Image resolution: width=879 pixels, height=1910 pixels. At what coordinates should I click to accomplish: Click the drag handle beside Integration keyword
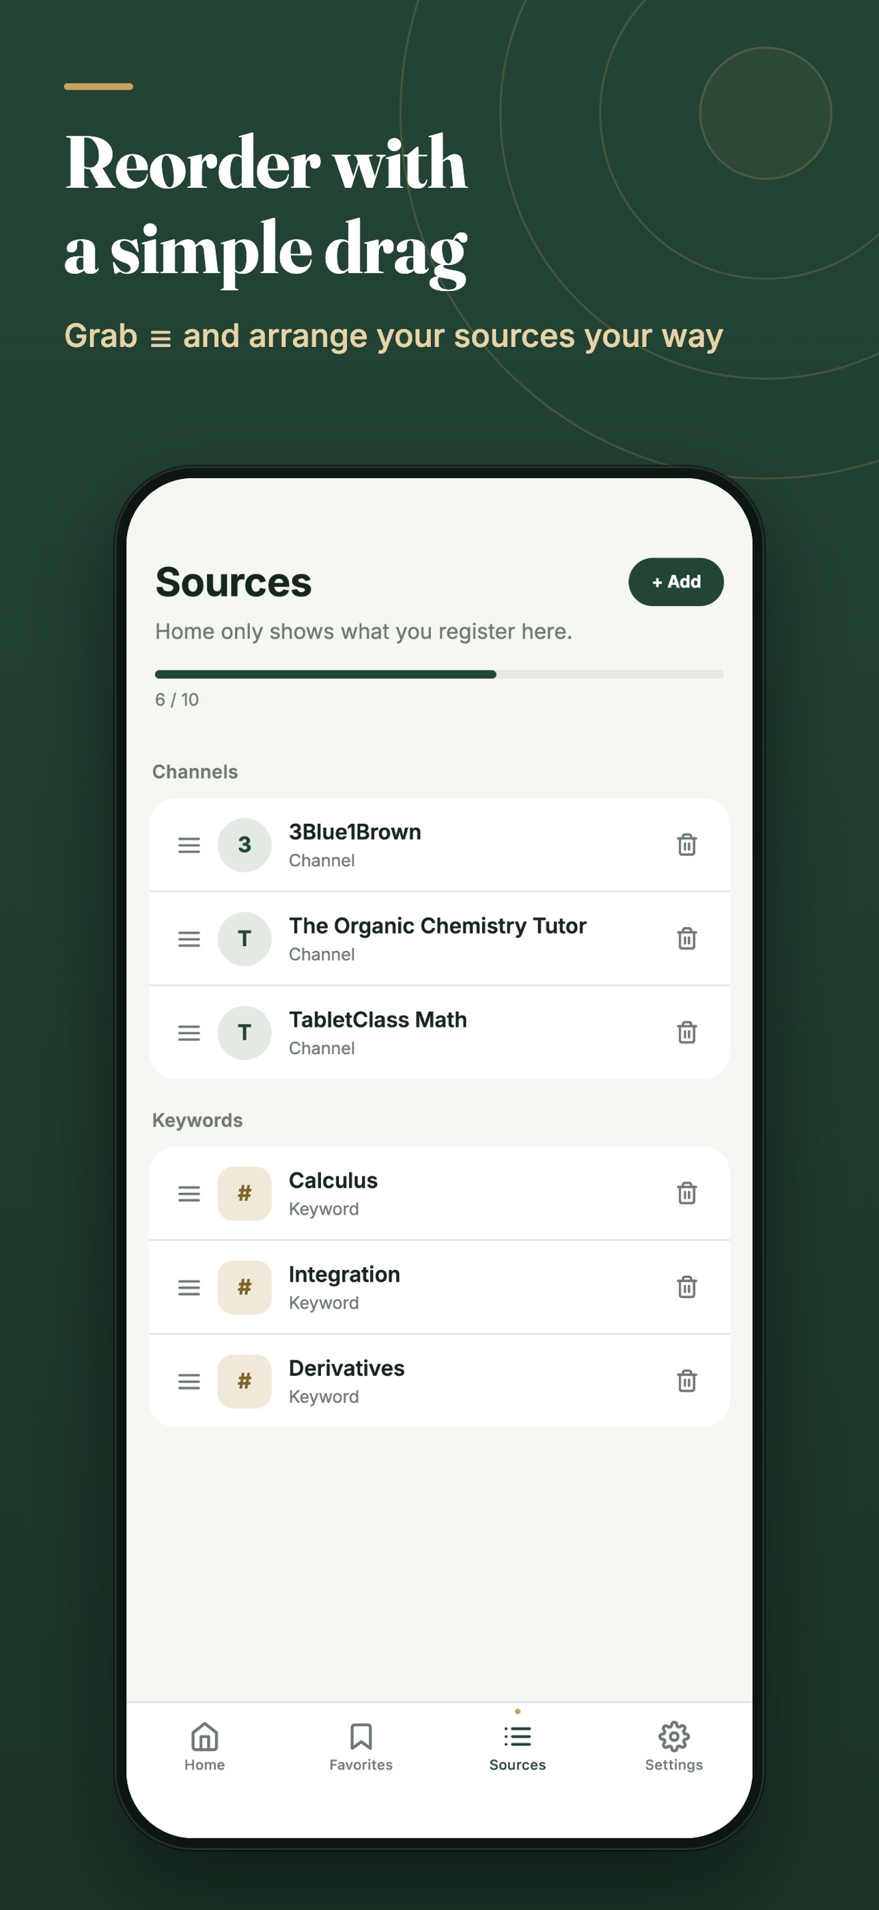pos(189,1287)
